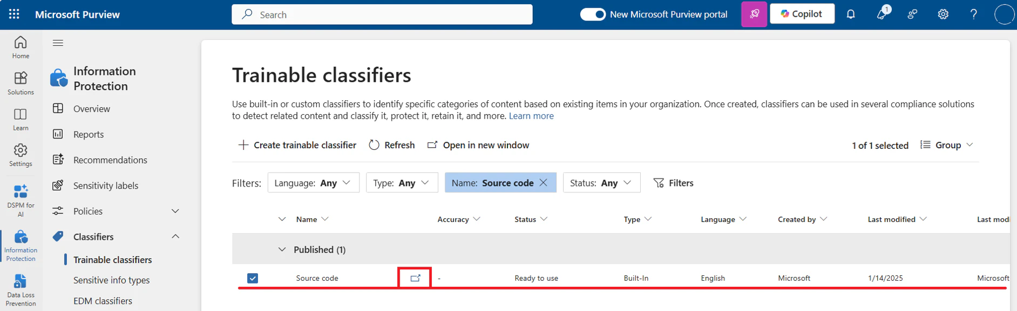The width and height of the screenshot is (1017, 311).
Task: Open DSPM for AI in sidebar
Action: tap(21, 200)
